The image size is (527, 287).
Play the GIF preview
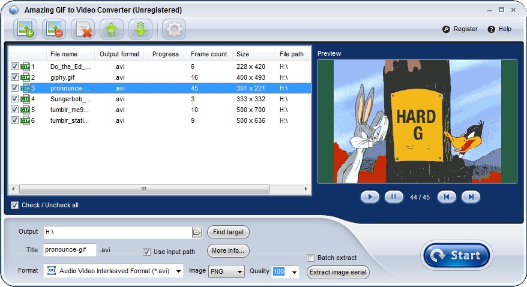pos(370,197)
